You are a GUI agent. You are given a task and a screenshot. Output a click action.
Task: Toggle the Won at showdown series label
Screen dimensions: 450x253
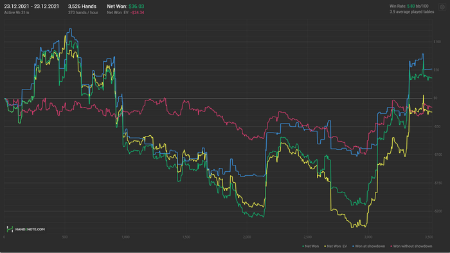(x=370, y=246)
